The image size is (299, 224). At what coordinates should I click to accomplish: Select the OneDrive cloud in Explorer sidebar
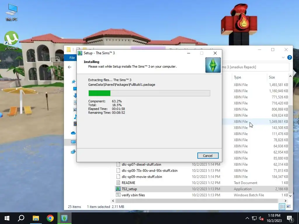73,133
